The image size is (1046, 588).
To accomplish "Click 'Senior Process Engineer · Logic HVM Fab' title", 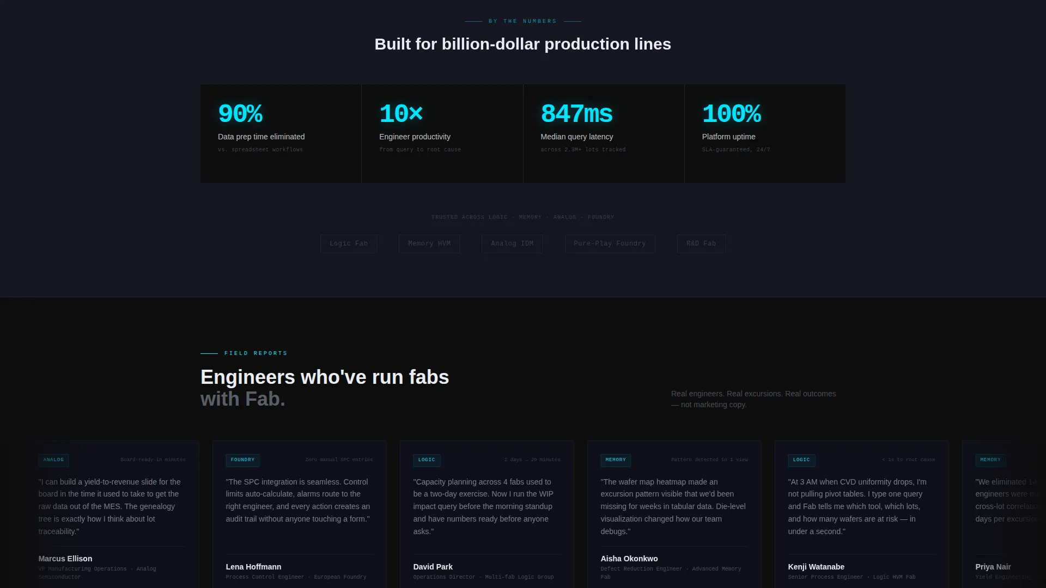I will [x=852, y=577].
